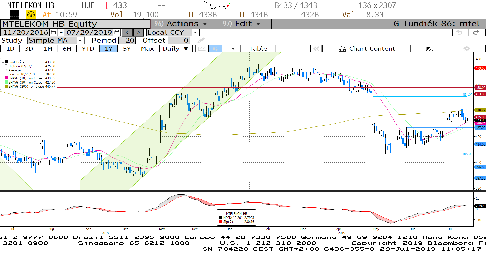Screen dimensions: 486x263
Task: Shift date range forward with right arrow
Action: coord(138,32)
